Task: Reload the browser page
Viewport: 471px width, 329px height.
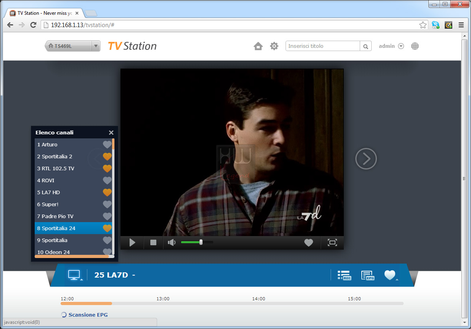Action: [x=34, y=25]
